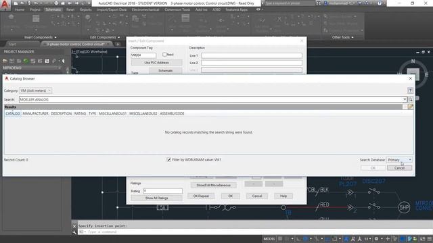Close the Catalog Browser dialog
Image resolution: width=433 pixels, height=243 pixels.
410,78
